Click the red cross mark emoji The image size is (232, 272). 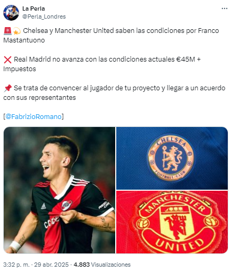pos(7,59)
